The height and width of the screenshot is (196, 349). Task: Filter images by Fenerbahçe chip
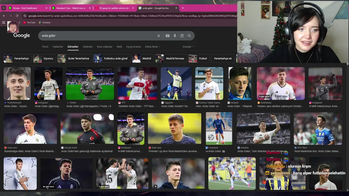pyautogui.click(x=17, y=59)
